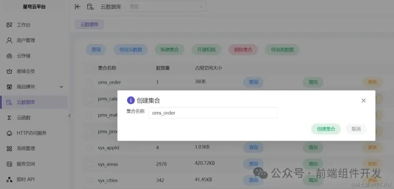Open the 商品模块 archive icon
This screenshot has width=394, height=189.
click(x=9, y=87)
